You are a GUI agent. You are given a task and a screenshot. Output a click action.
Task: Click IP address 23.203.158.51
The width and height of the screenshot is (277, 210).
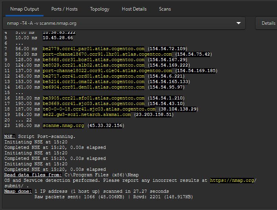click(154, 114)
